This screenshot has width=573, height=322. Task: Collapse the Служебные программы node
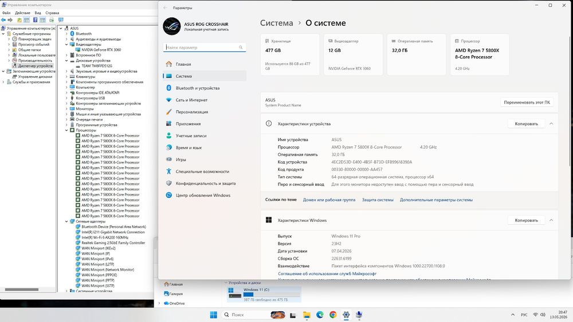[x=3, y=34]
